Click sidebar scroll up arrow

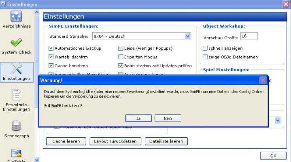[37, 12]
